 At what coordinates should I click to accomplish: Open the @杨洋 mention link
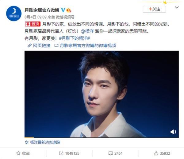click(87, 31)
